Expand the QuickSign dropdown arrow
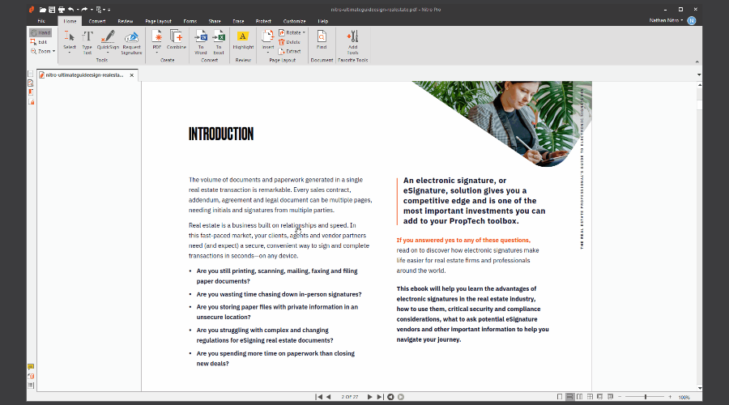This screenshot has height=405, width=729. (x=108, y=53)
